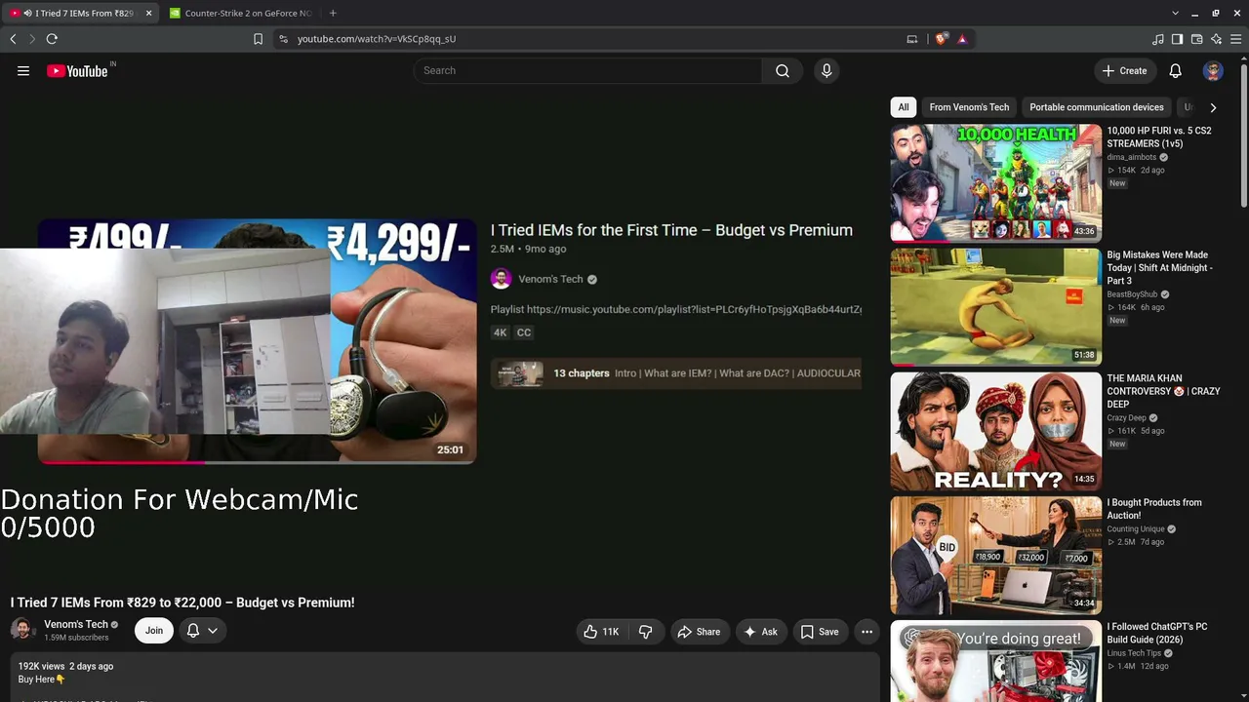Show more category chips with right arrow
Viewport: 1249px width, 702px height.
1213,107
